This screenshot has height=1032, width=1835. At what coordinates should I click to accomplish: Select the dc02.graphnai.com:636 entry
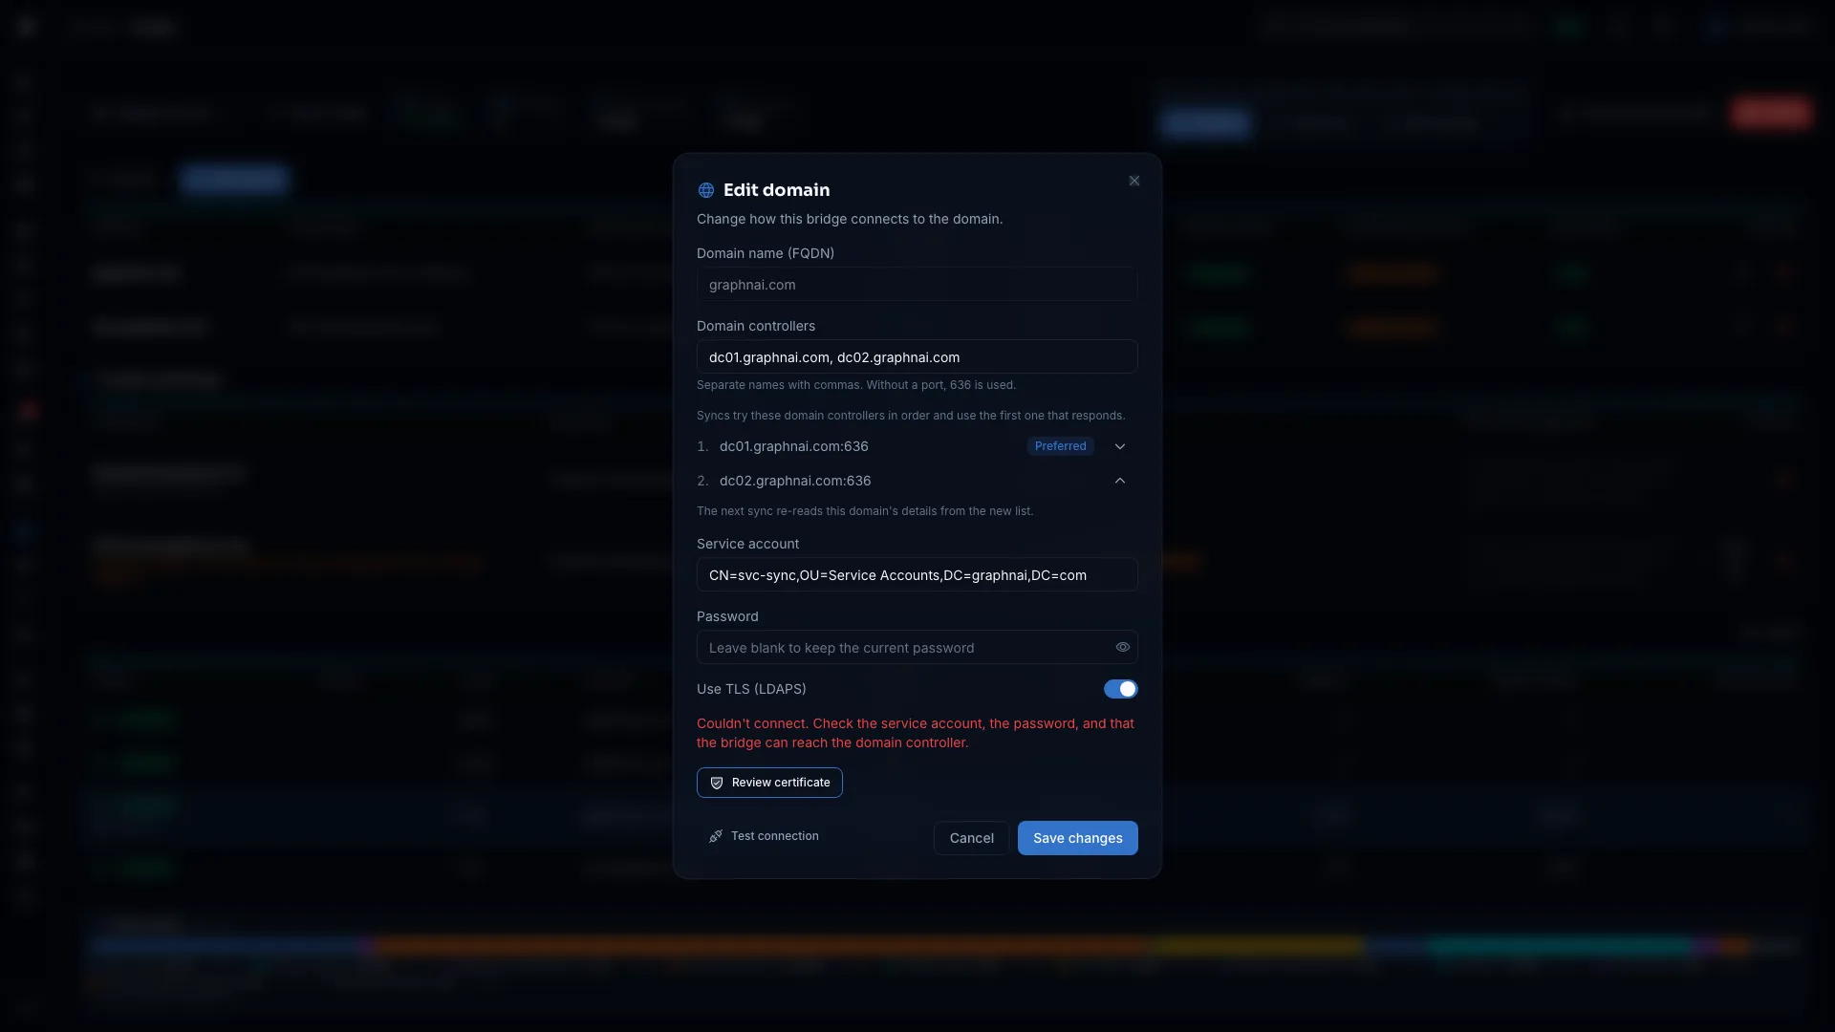pyautogui.click(x=795, y=481)
